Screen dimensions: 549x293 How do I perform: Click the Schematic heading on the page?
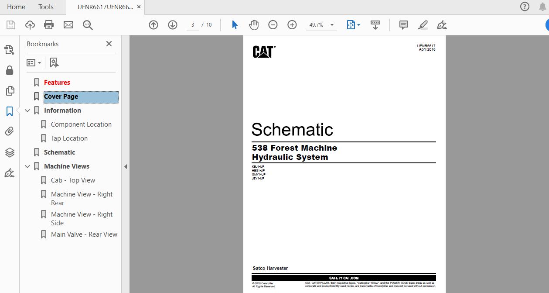coord(292,129)
